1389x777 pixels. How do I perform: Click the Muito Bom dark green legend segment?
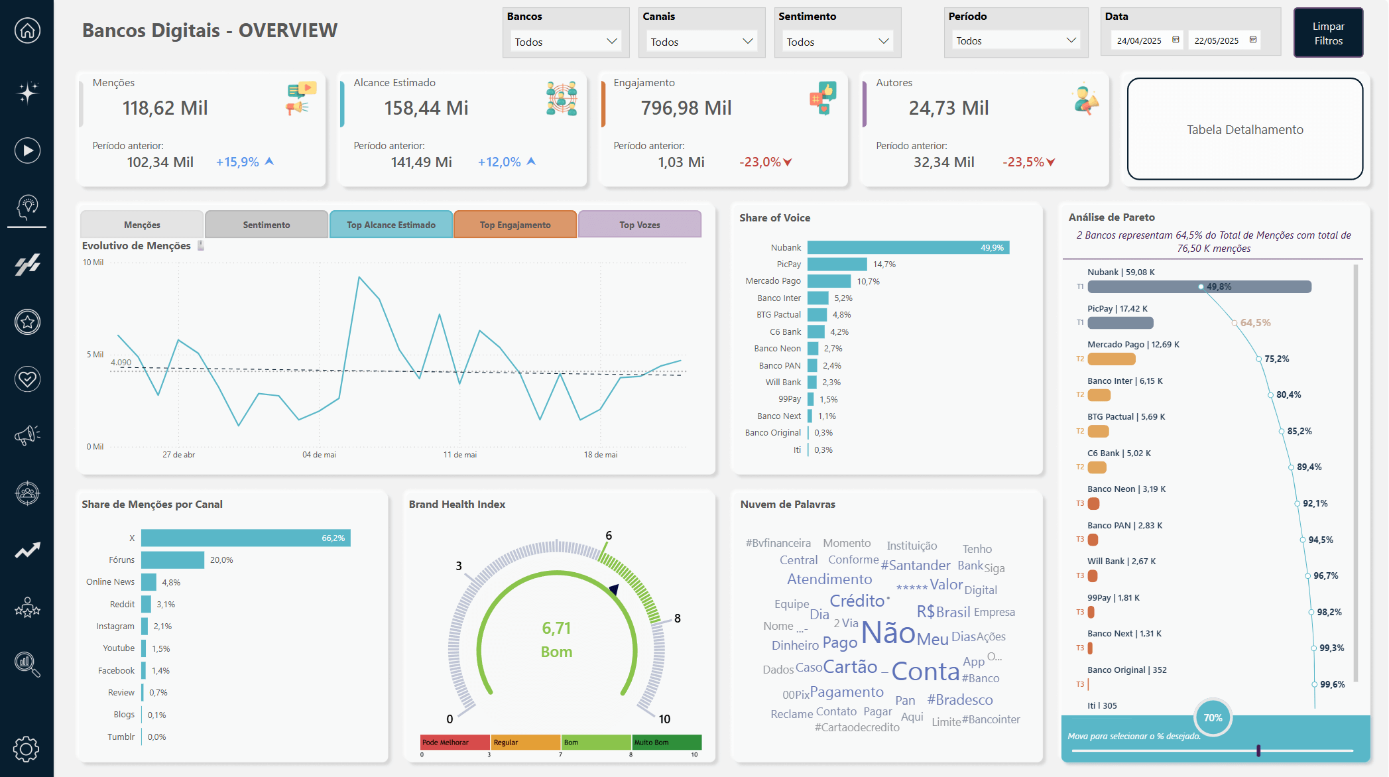[x=666, y=742]
